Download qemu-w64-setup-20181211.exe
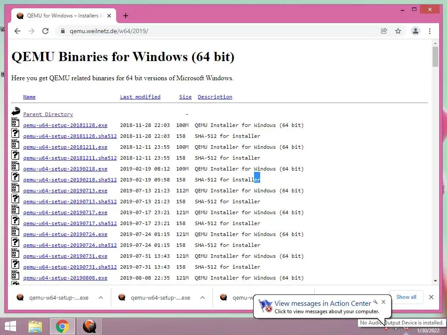 pyautogui.click(x=65, y=147)
